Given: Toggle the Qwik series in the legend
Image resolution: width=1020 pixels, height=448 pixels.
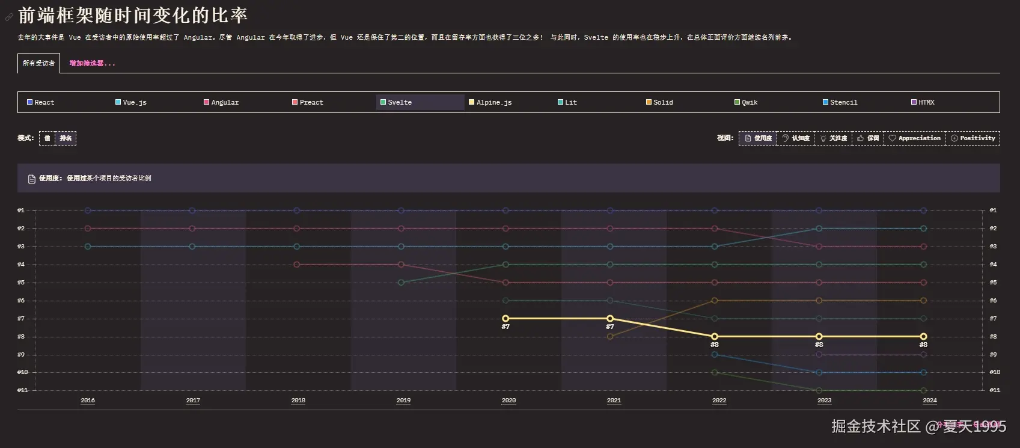Looking at the screenshot, I should click(774, 102).
